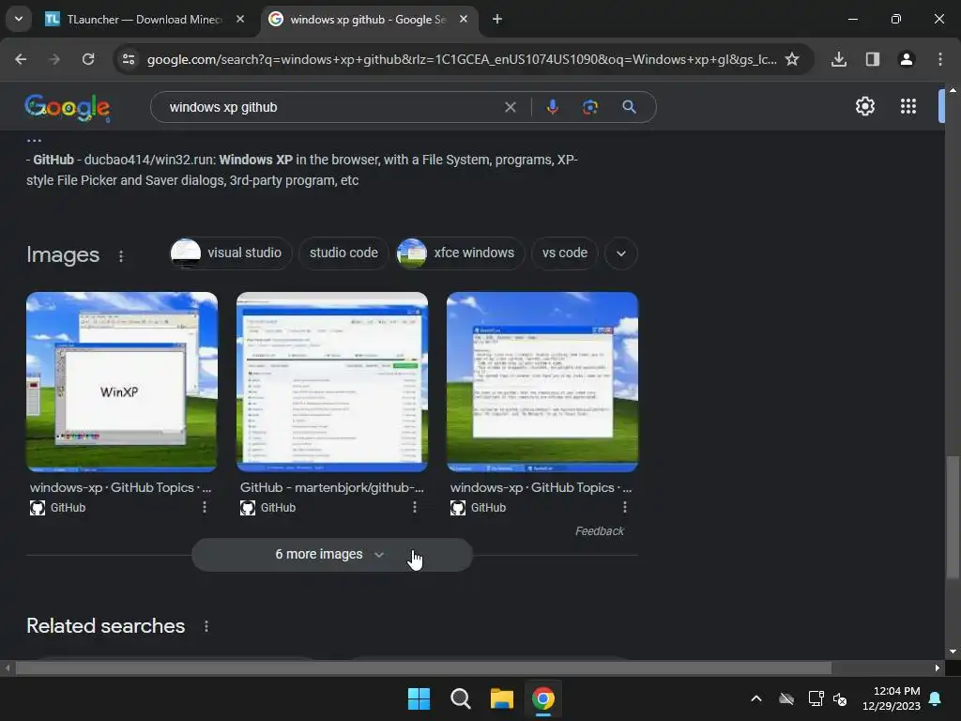This screenshot has height=721, width=961.
Task: Open the WinXP thumbnail image
Action: pos(122,382)
